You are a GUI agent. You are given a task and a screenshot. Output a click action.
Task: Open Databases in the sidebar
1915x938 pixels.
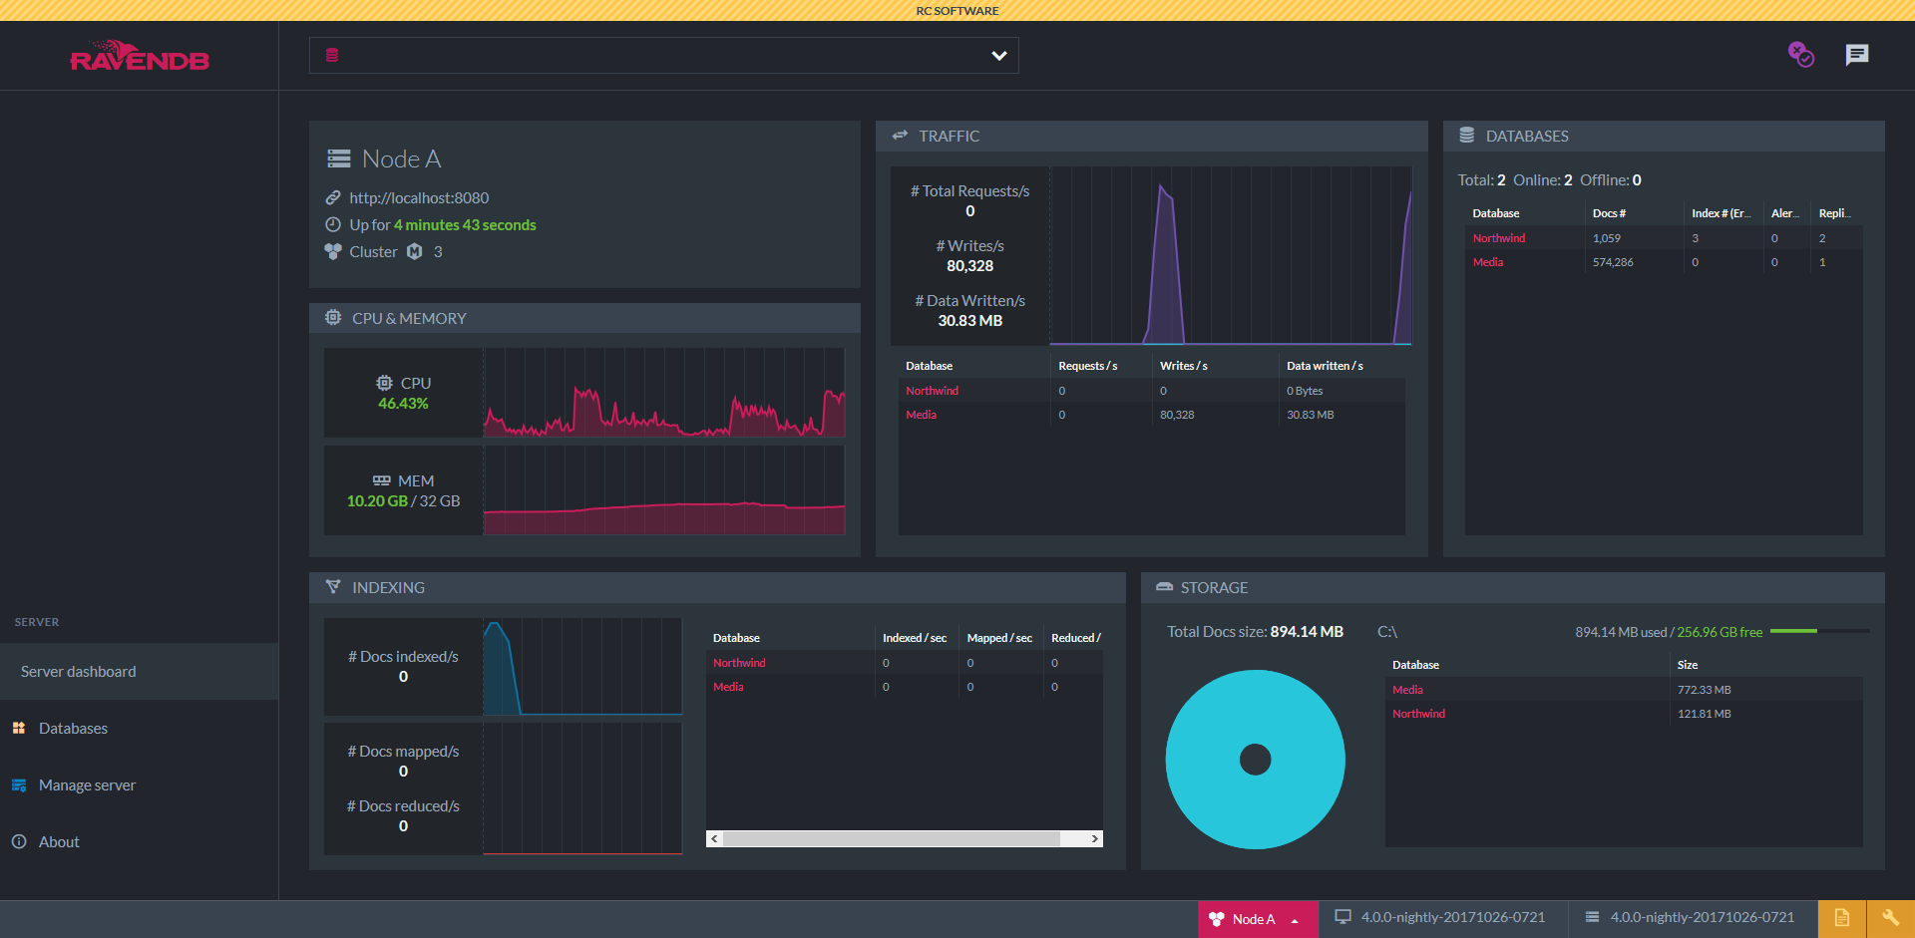pyautogui.click(x=139, y=728)
